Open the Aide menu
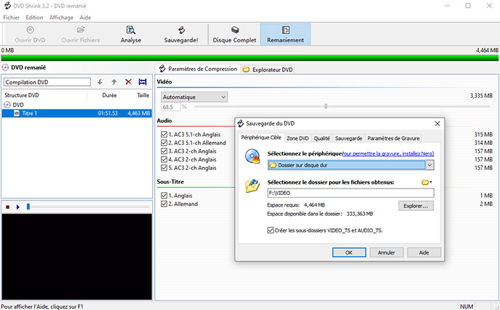The height and width of the screenshot is (310, 500). [85, 17]
